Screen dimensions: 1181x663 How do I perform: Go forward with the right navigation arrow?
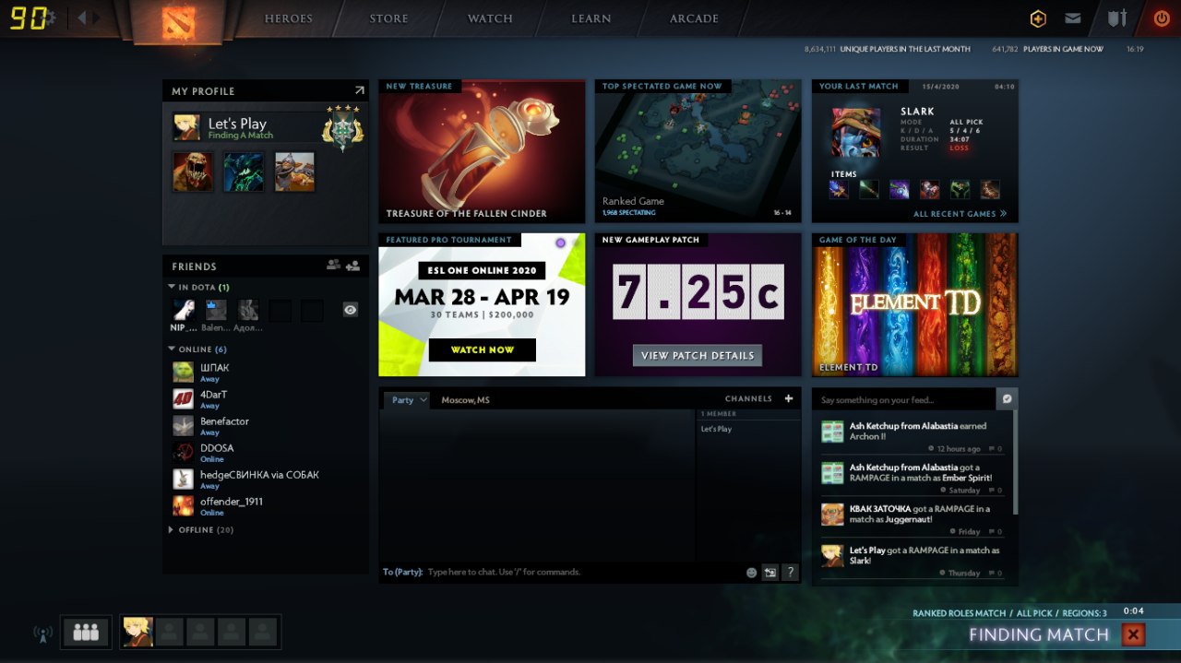(96, 18)
